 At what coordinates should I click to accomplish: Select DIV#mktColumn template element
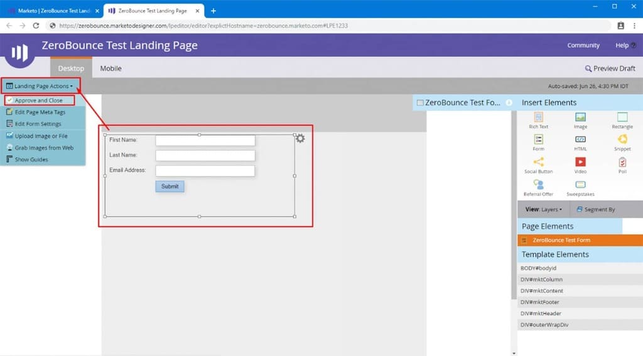[x=580, y=280]
